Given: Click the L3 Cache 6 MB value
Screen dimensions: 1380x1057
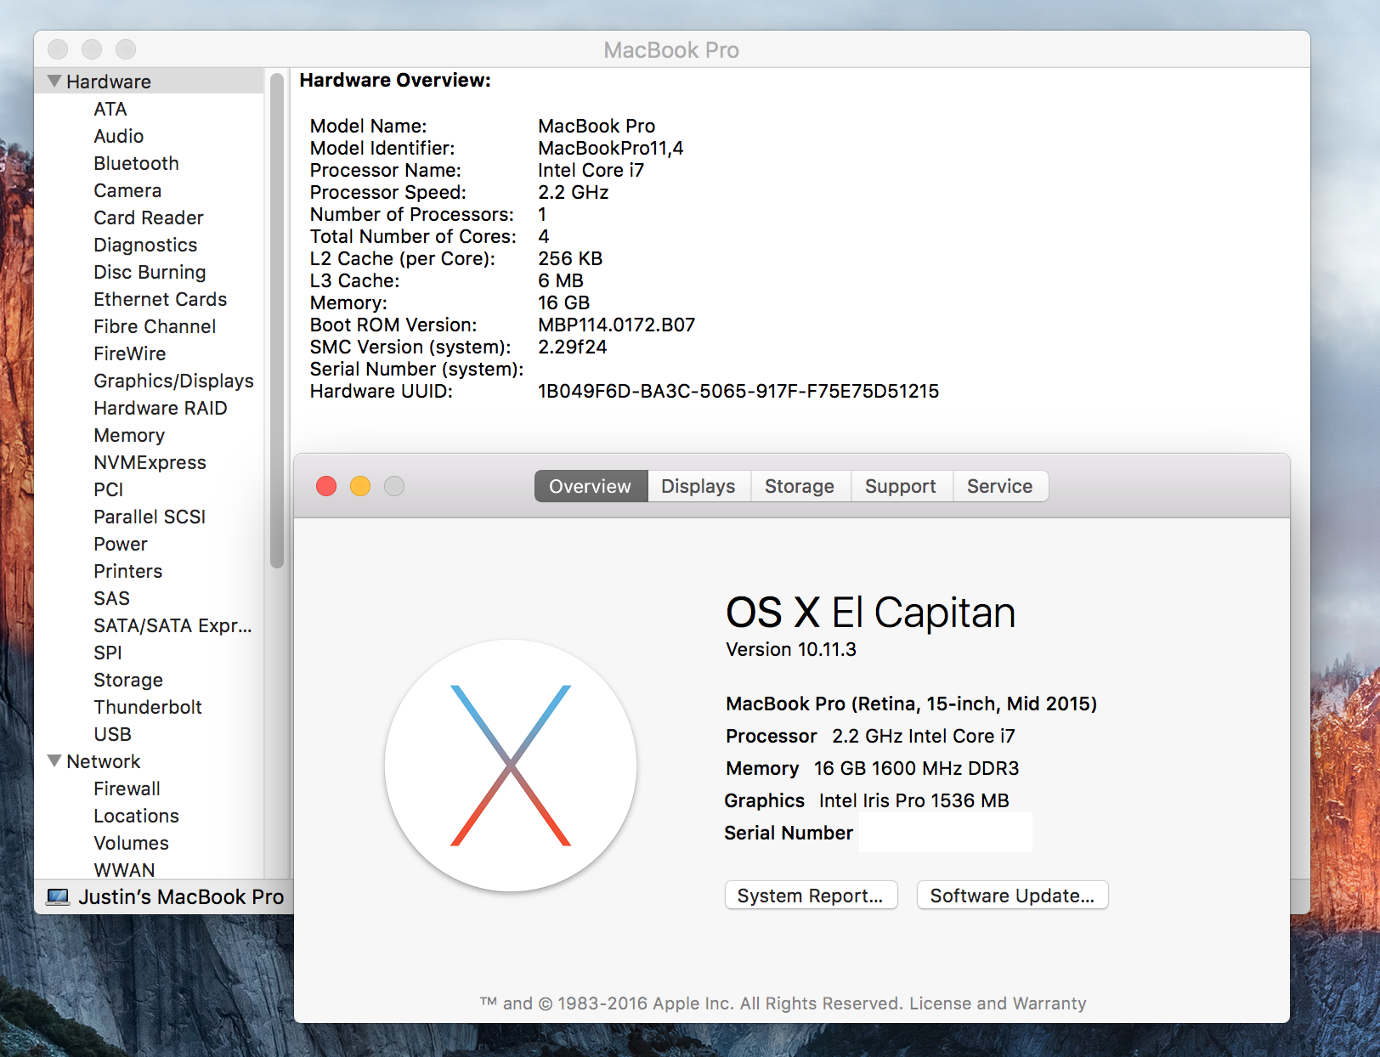Looking at the screenshot, I should click(560, 280).
